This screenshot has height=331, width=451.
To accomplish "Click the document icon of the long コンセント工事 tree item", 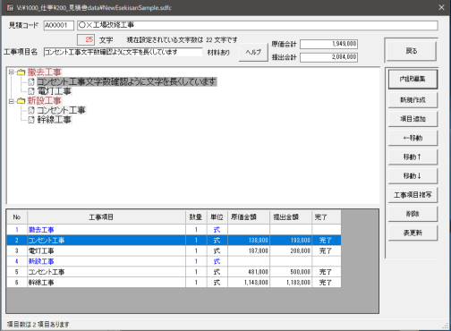I will [x=31, y=81].
